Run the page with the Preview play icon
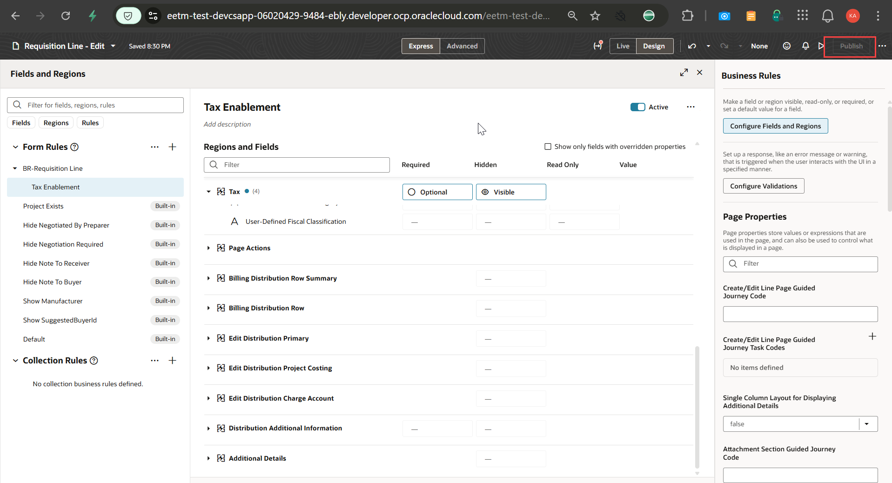The height and width of the screenshot is (483, 892). click(821, 46)
